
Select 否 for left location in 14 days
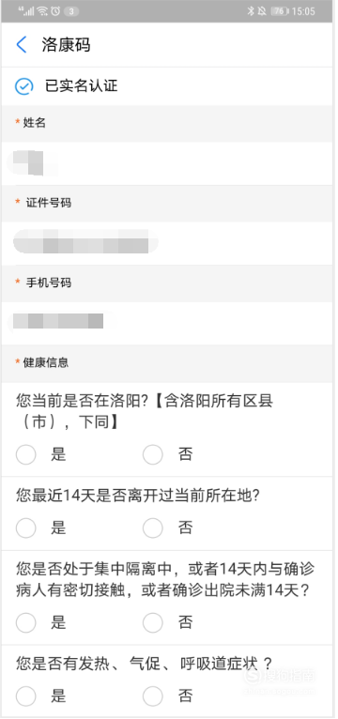pyautogui.click(x=153, y=528)
